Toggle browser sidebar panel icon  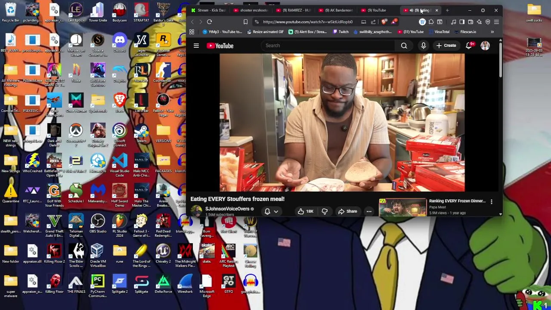coord(462,22)
